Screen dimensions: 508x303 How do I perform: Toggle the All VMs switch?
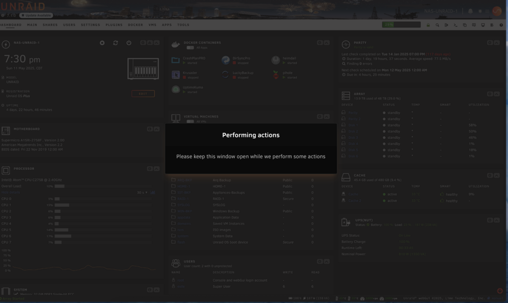point(190,122)
